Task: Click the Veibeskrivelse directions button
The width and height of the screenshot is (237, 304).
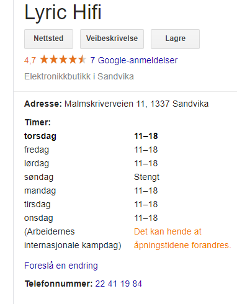Action: (112, 39)
